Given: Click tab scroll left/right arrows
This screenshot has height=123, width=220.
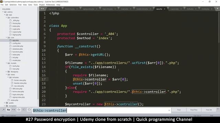Looking at the screenshot, I should point(42,9).
